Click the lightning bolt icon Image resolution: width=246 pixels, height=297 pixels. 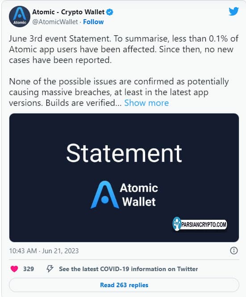[x=50, y=269]
